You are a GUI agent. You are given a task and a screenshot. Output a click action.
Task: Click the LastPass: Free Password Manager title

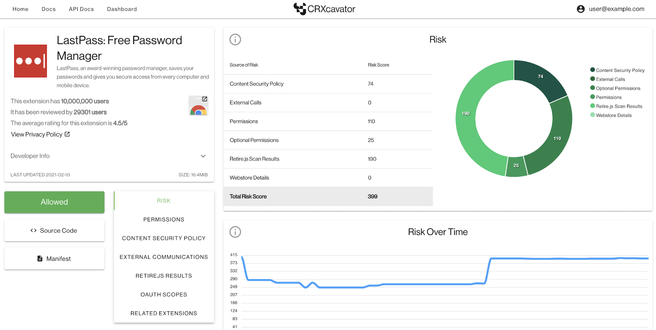(119, 48)
